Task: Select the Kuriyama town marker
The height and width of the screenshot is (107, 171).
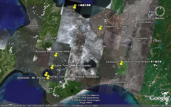Action: click(134, 39)
